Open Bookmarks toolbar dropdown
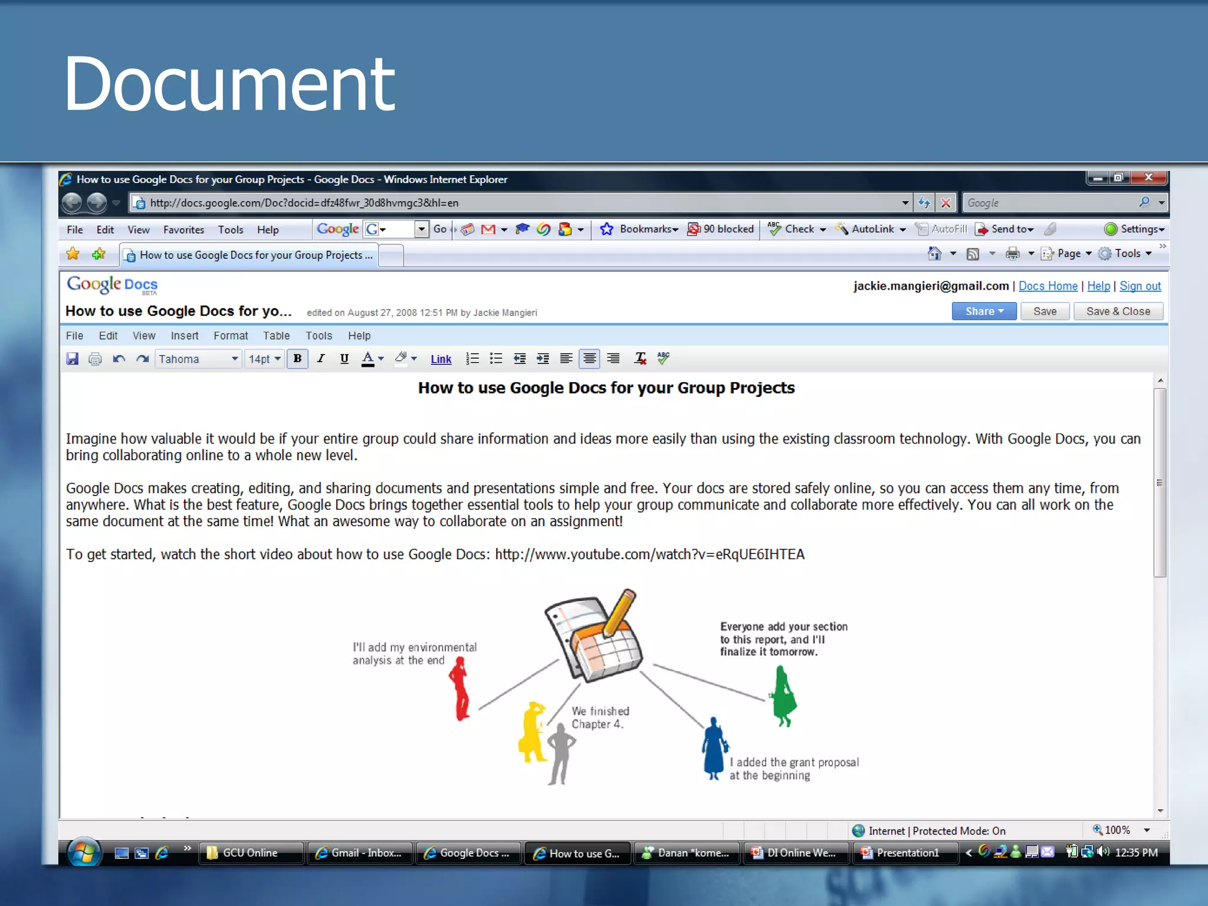 coord(639,229)
